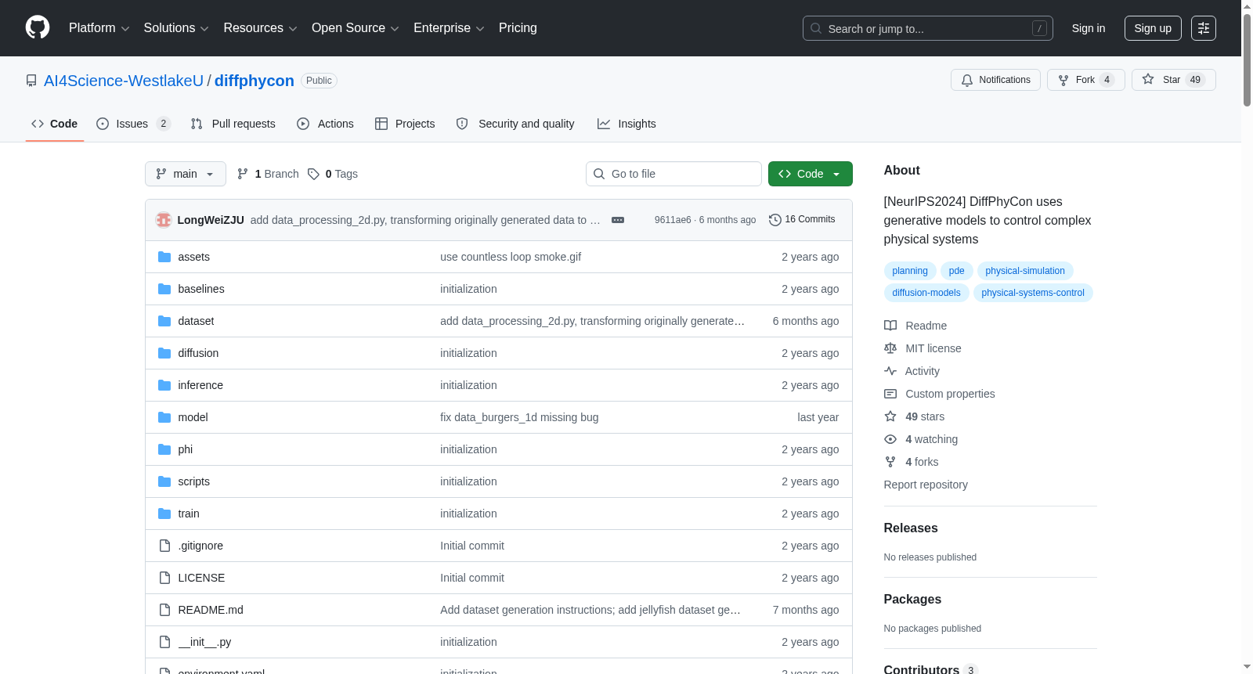Click the README.md file icon
Image resolution: width=1253 pixels, height=674 pixels.
tap(164, 610)
